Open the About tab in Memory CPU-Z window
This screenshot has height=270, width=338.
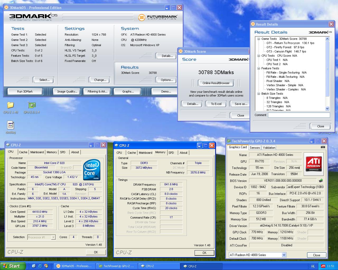[184, 153]
